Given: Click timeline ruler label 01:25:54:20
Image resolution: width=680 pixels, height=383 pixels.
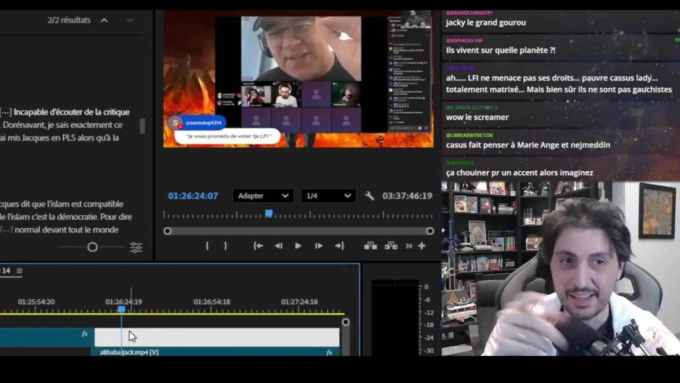Looking at the screenshot, I should (36, 302).
